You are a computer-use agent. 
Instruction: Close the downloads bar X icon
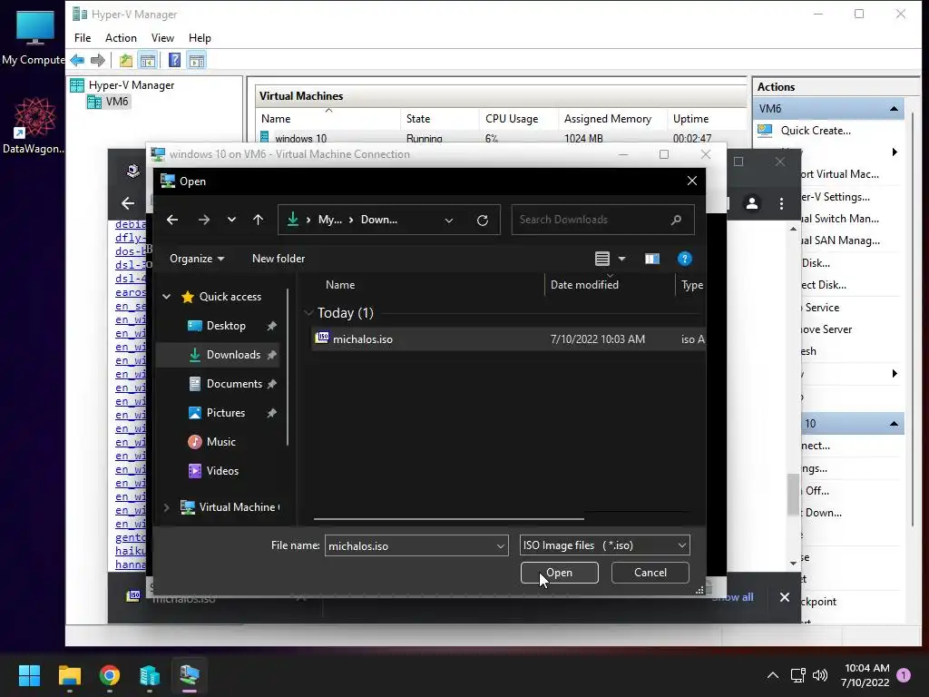tap(785, 597)
